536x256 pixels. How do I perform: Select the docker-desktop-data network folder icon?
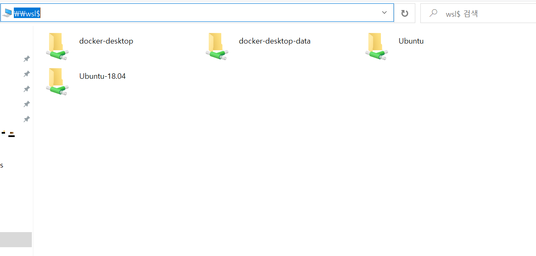tap(217, 46)
